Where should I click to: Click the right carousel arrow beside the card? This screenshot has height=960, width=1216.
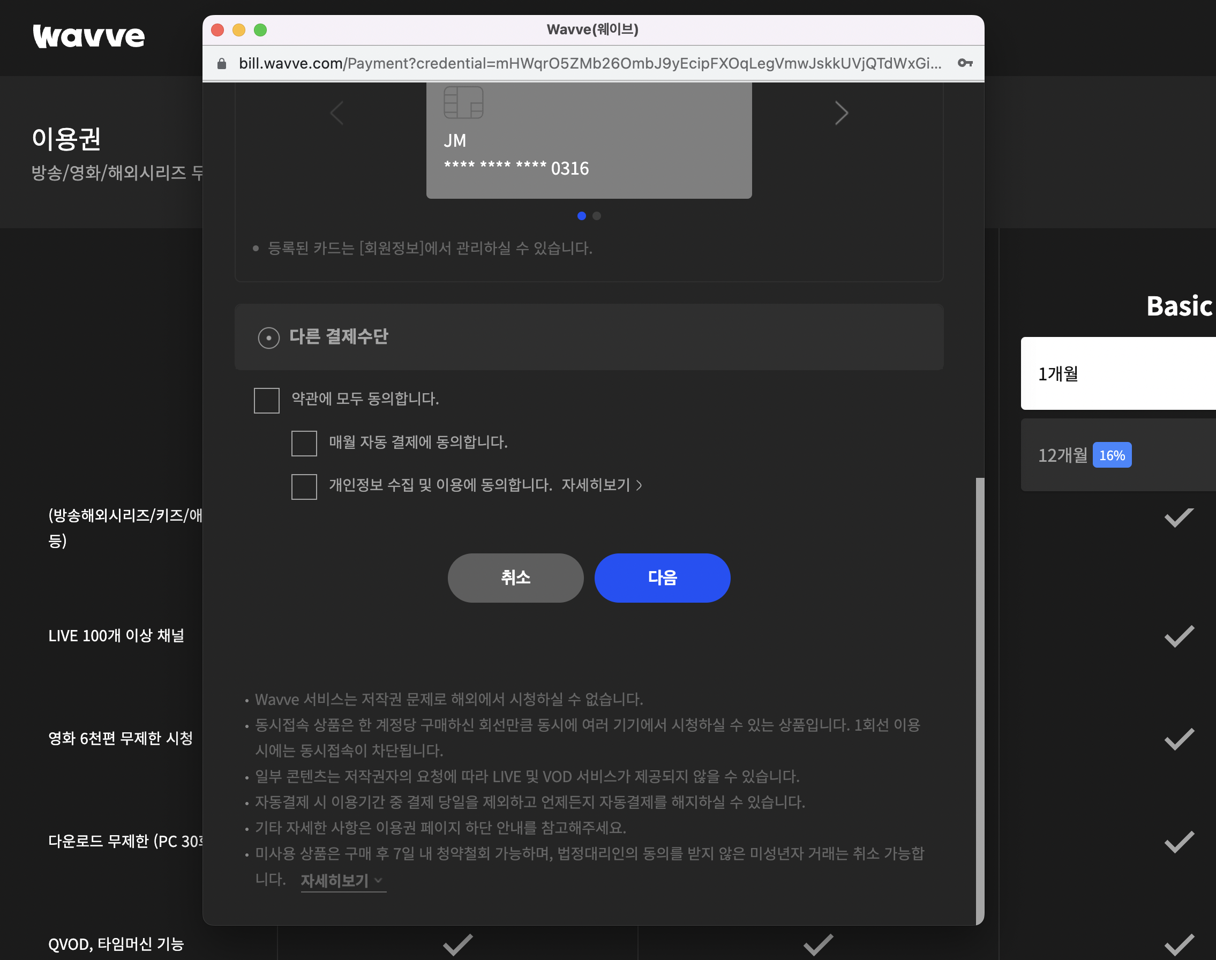[841, 112]
